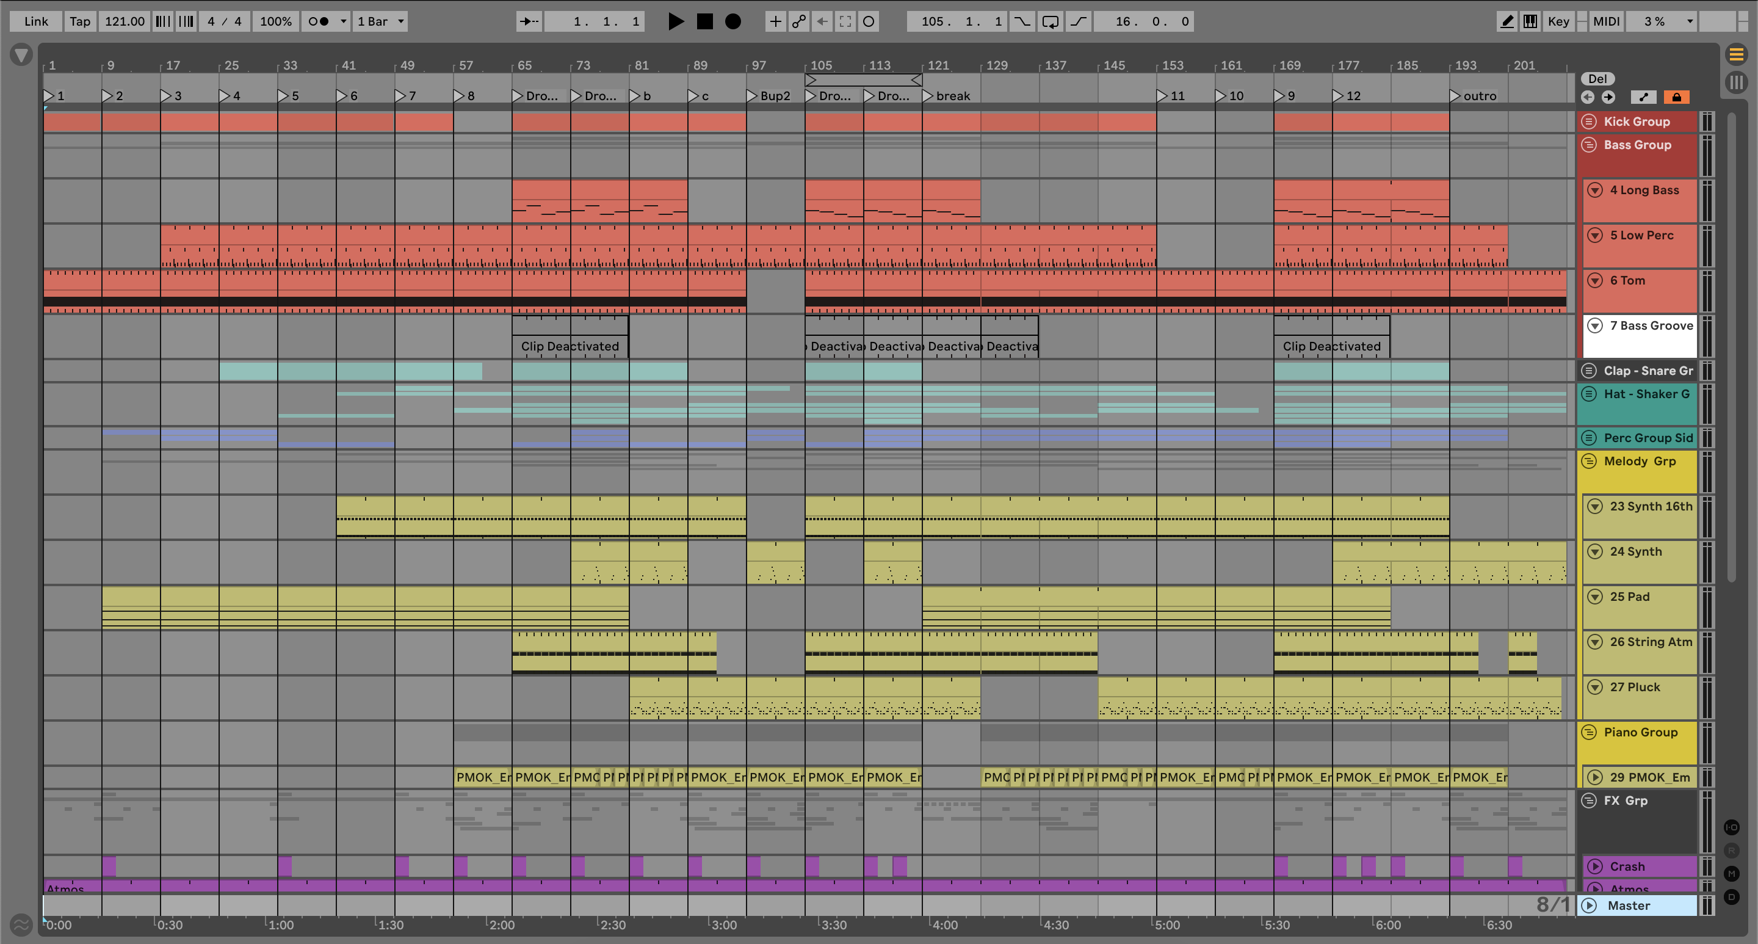Click the Tap tempo button
The image size is (1758, 944).
point(80,21)
